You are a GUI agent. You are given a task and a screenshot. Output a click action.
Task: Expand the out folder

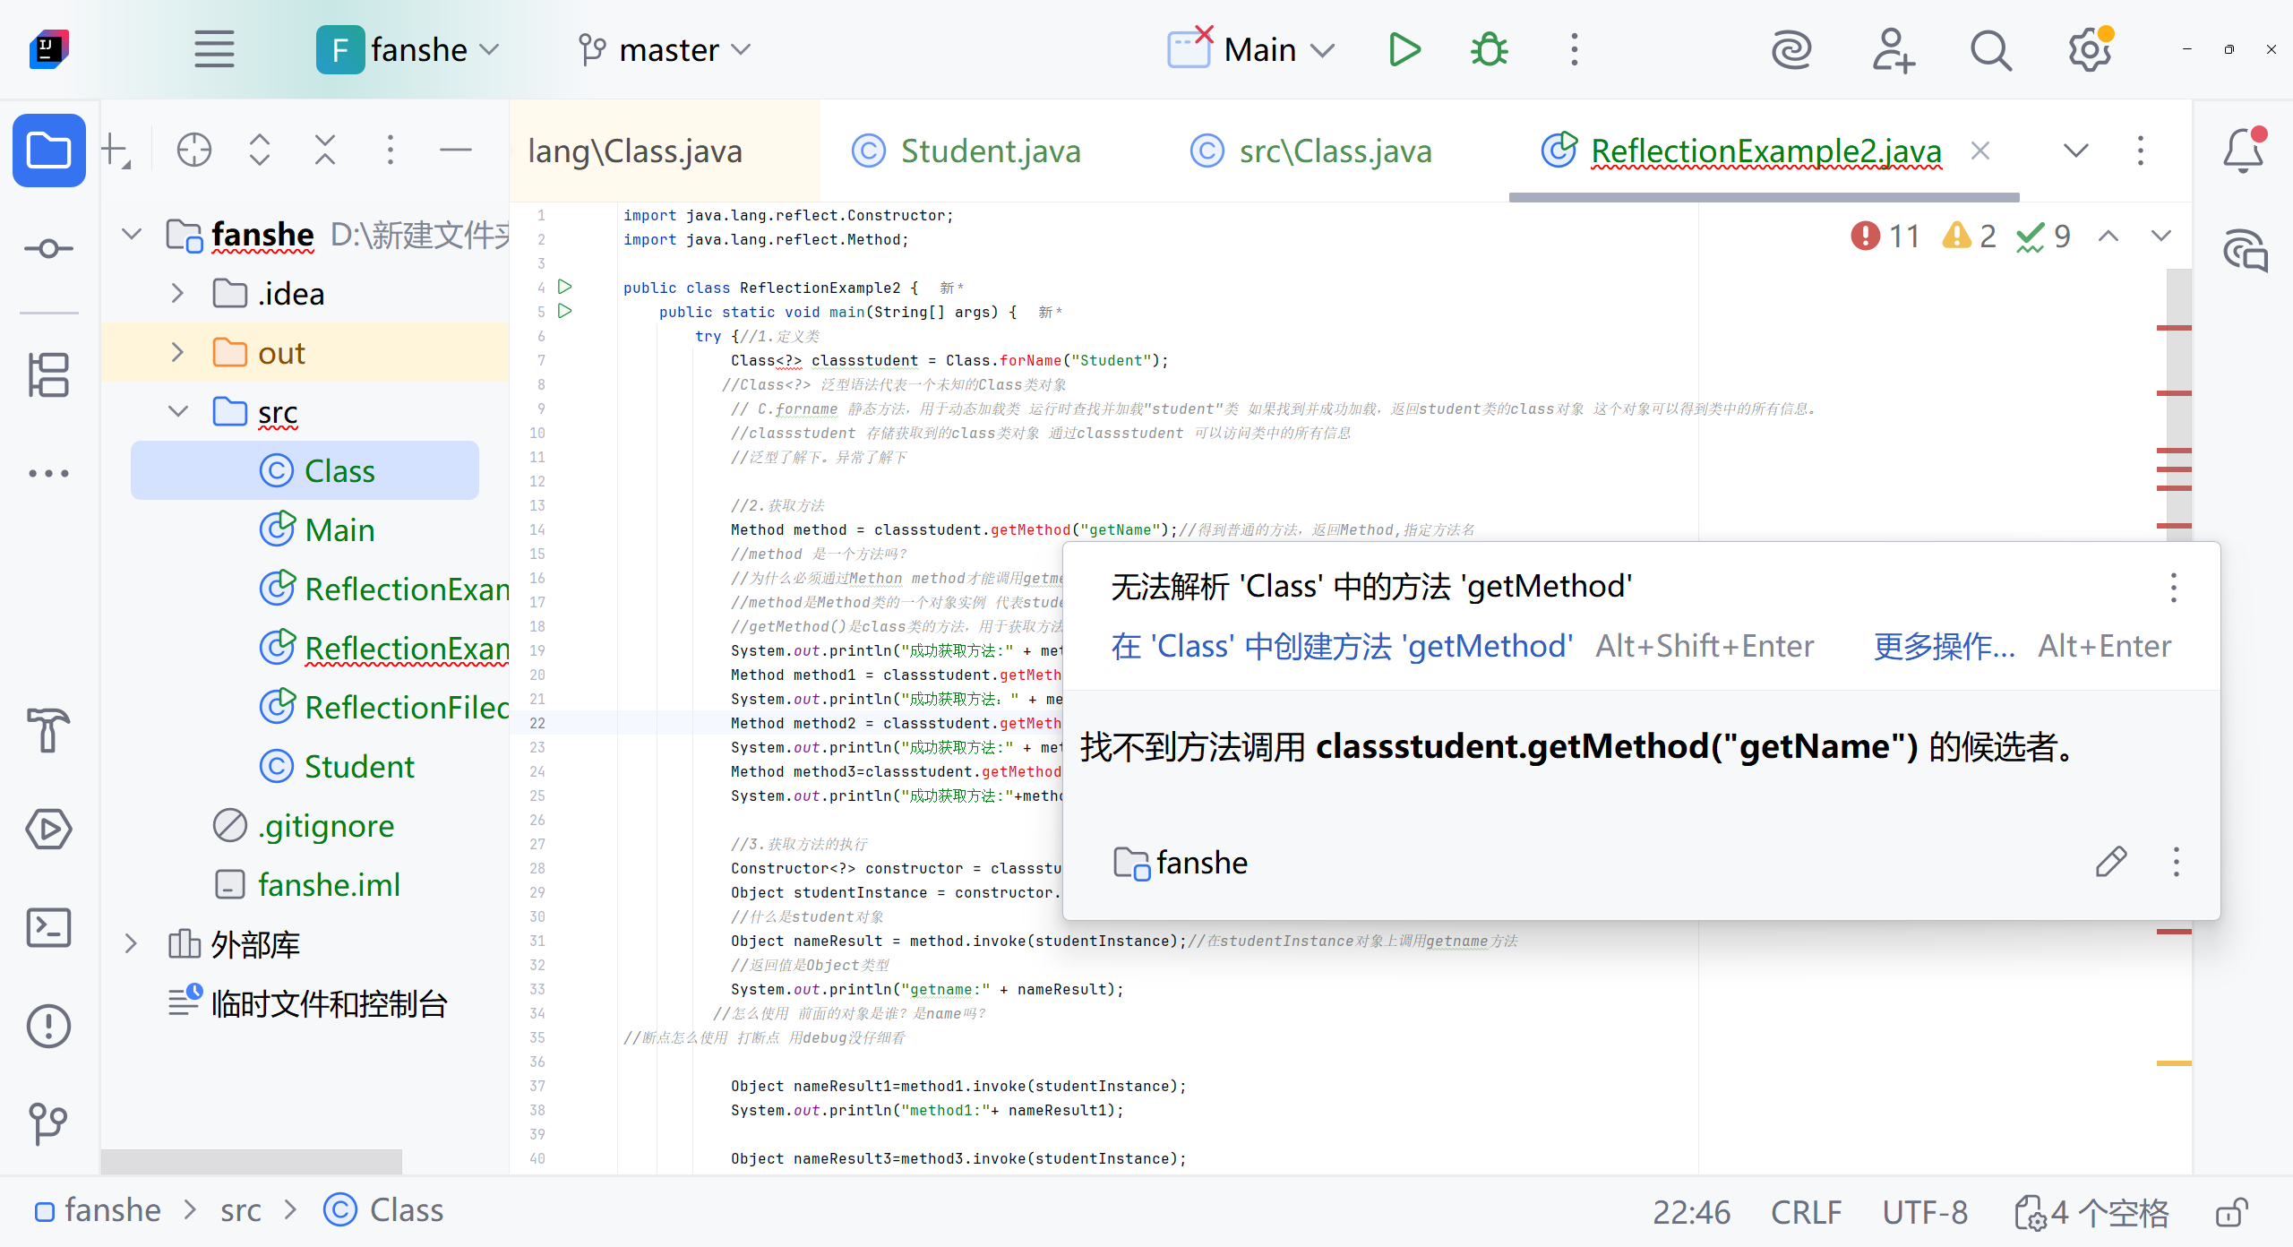tap(177, 353)
